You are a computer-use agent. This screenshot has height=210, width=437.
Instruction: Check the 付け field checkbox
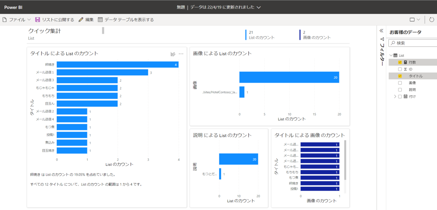[x=400, y=97]
